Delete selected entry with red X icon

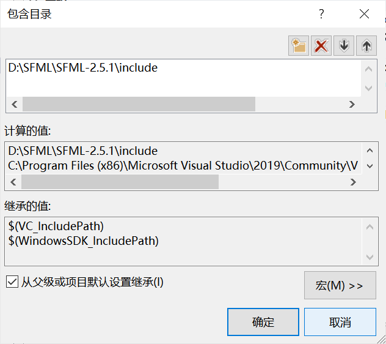point(321,46)
